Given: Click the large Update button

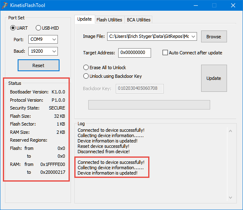Looking at the screenshot, I should click(x=214, y=78).
